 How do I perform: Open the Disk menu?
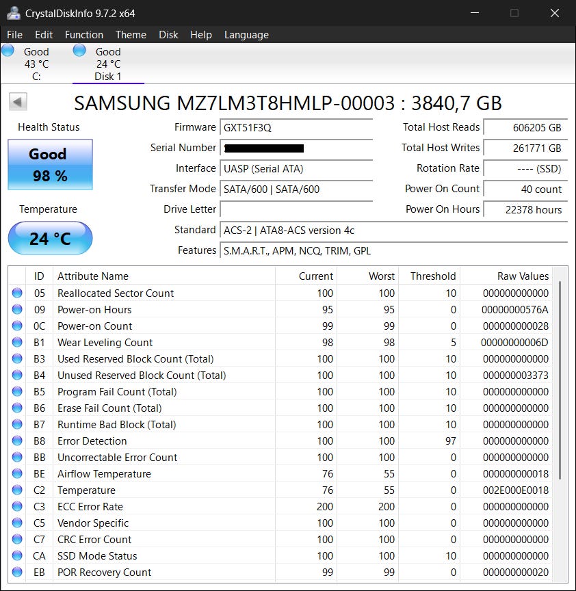coord(168,35)
